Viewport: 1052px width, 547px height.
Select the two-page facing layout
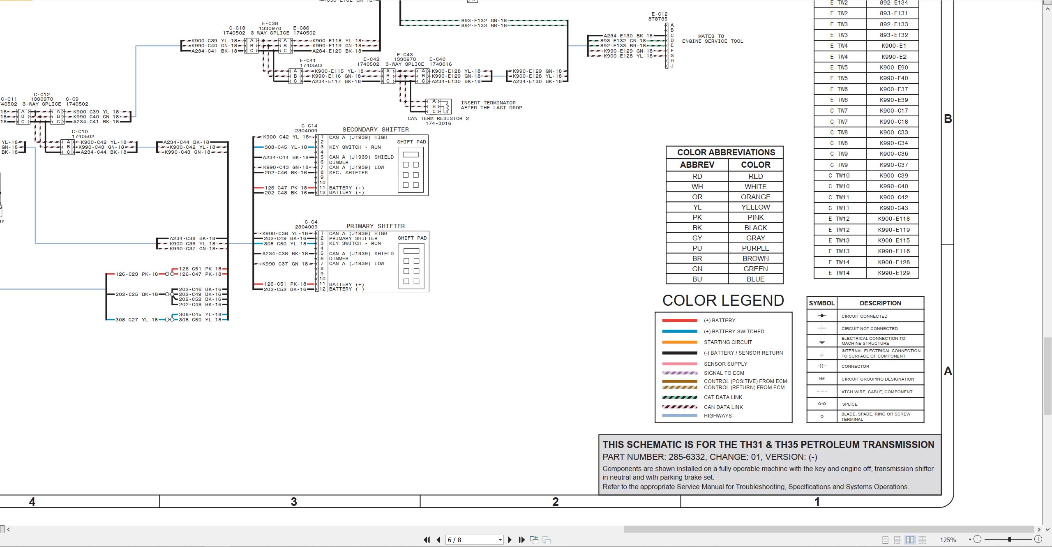pos(910,540)
